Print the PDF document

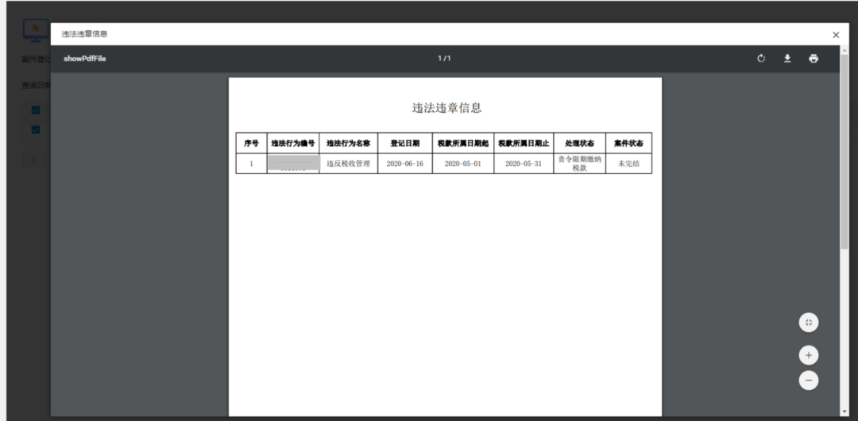tap(814, 59)
